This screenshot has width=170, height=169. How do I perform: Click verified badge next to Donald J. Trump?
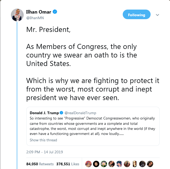[61, 113]
